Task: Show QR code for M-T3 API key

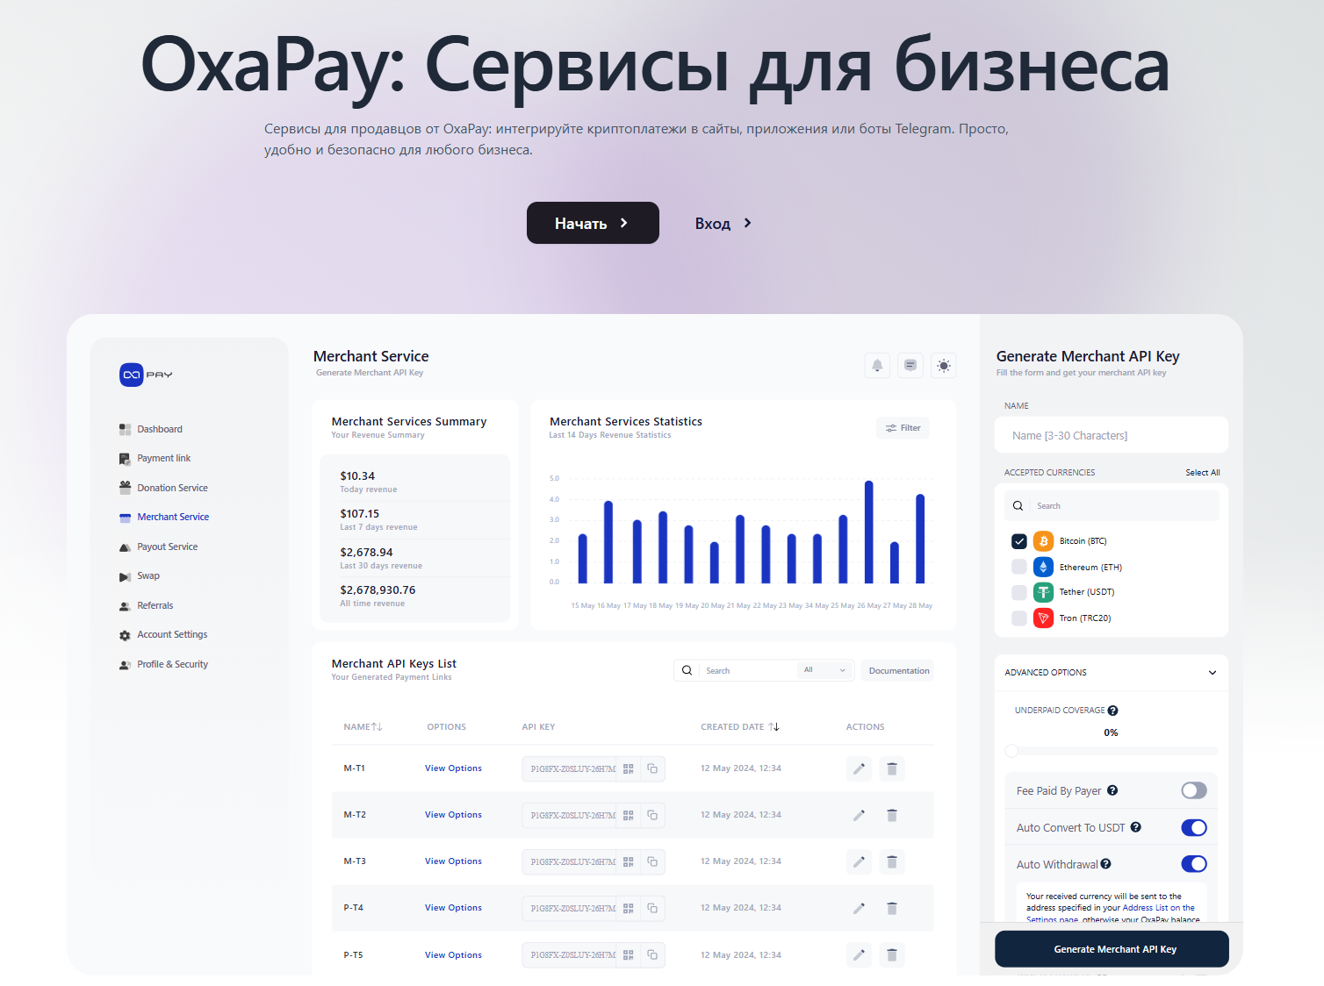Action: point(629,861)
